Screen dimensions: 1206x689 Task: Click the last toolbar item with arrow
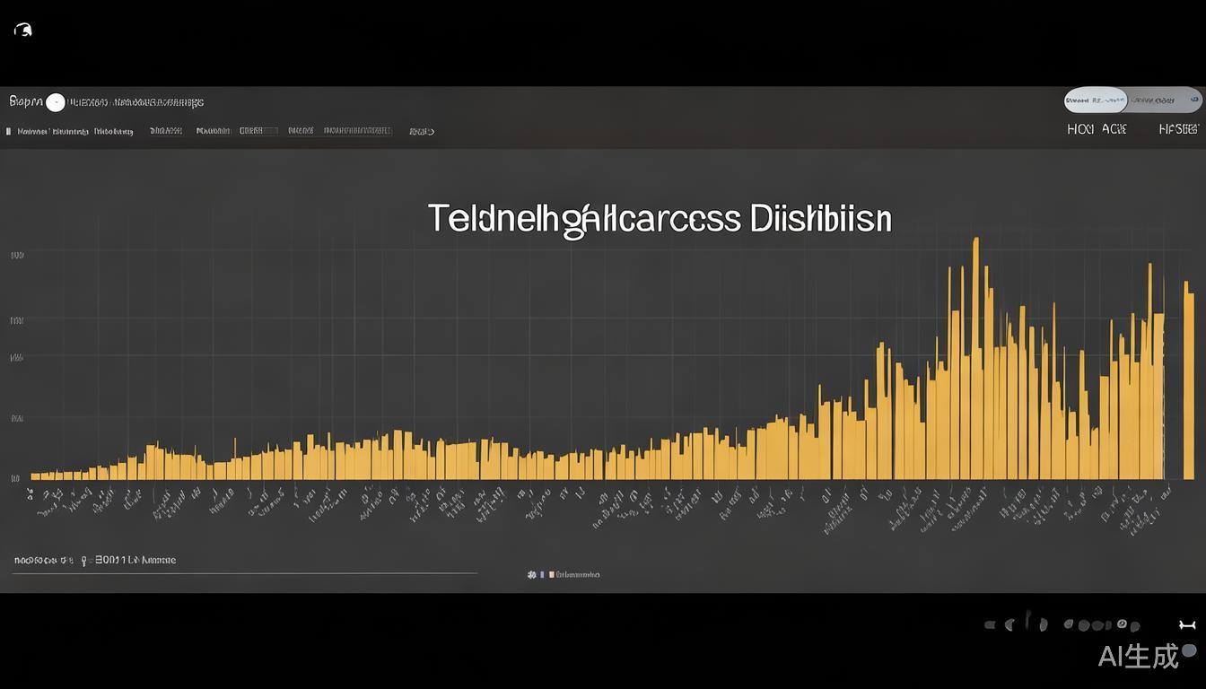422,131
